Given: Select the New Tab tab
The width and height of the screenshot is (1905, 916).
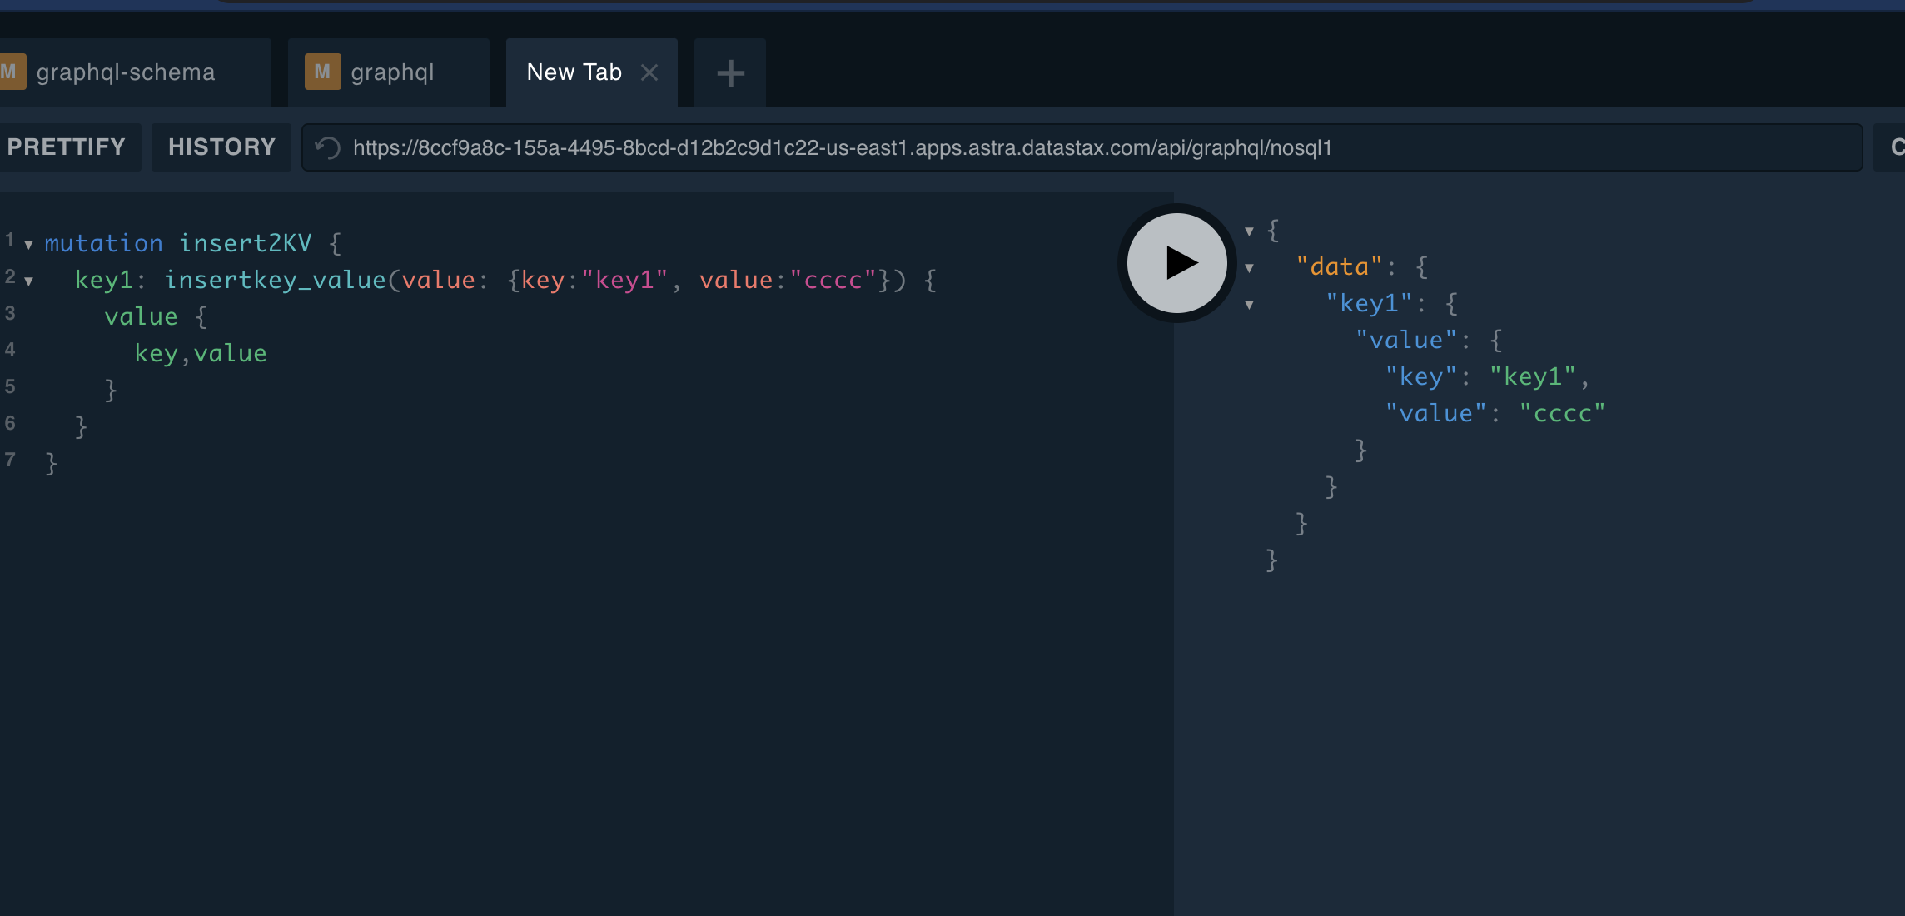Looking at the screenshot, I should [x=573, y=72].
